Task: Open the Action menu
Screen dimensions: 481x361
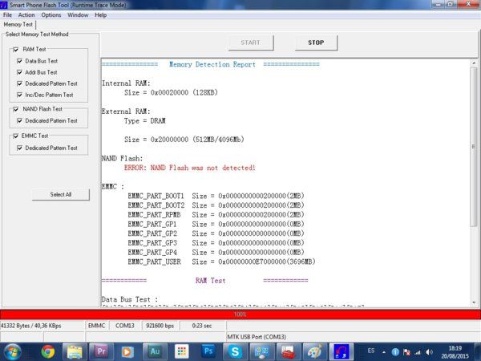Action: (26, 15)
